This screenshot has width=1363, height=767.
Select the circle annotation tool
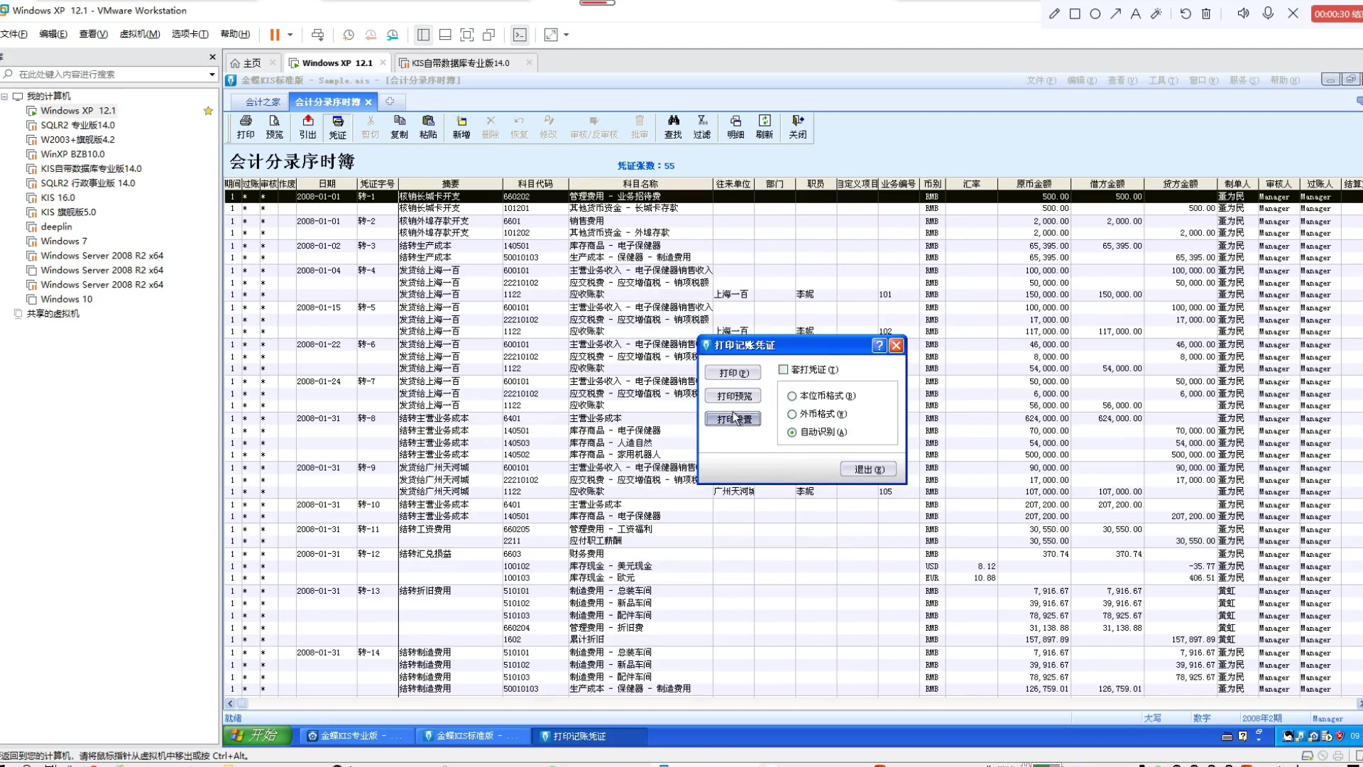point(1095,13)
